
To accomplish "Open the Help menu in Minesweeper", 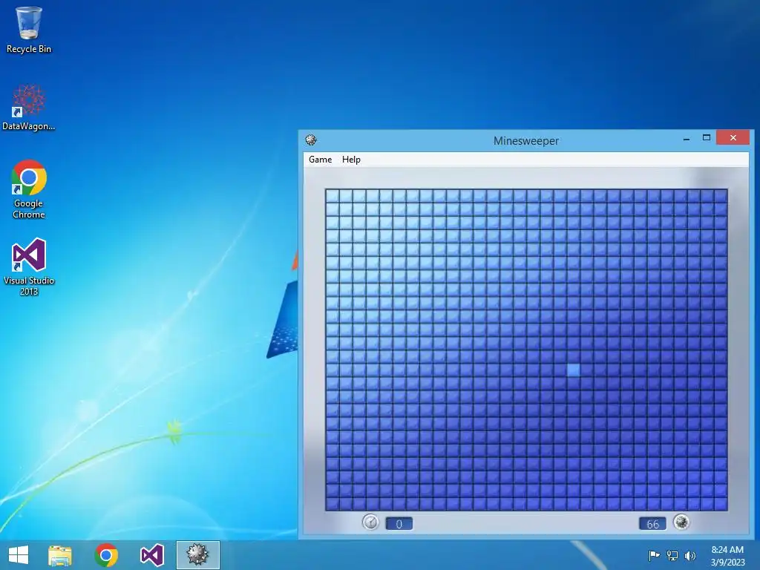I will pos(351,160).
